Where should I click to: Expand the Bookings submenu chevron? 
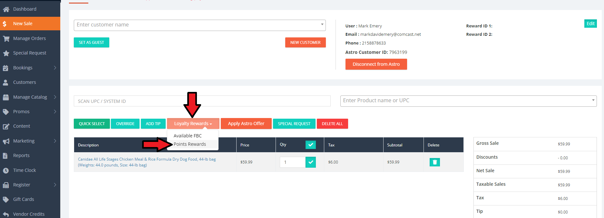pyautogui.click(x=55, y=68)
